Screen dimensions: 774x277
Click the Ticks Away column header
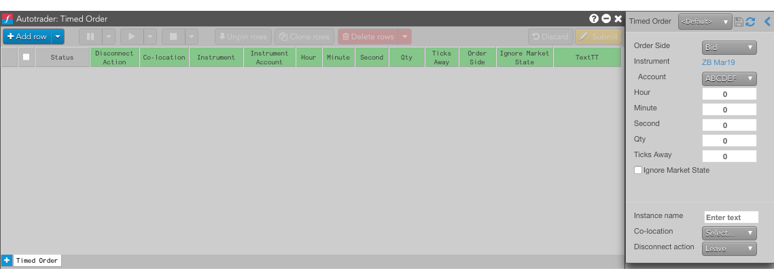(x=442, y=57)
